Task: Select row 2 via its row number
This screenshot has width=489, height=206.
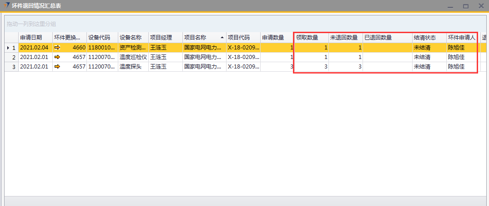Action: (14, 57)
